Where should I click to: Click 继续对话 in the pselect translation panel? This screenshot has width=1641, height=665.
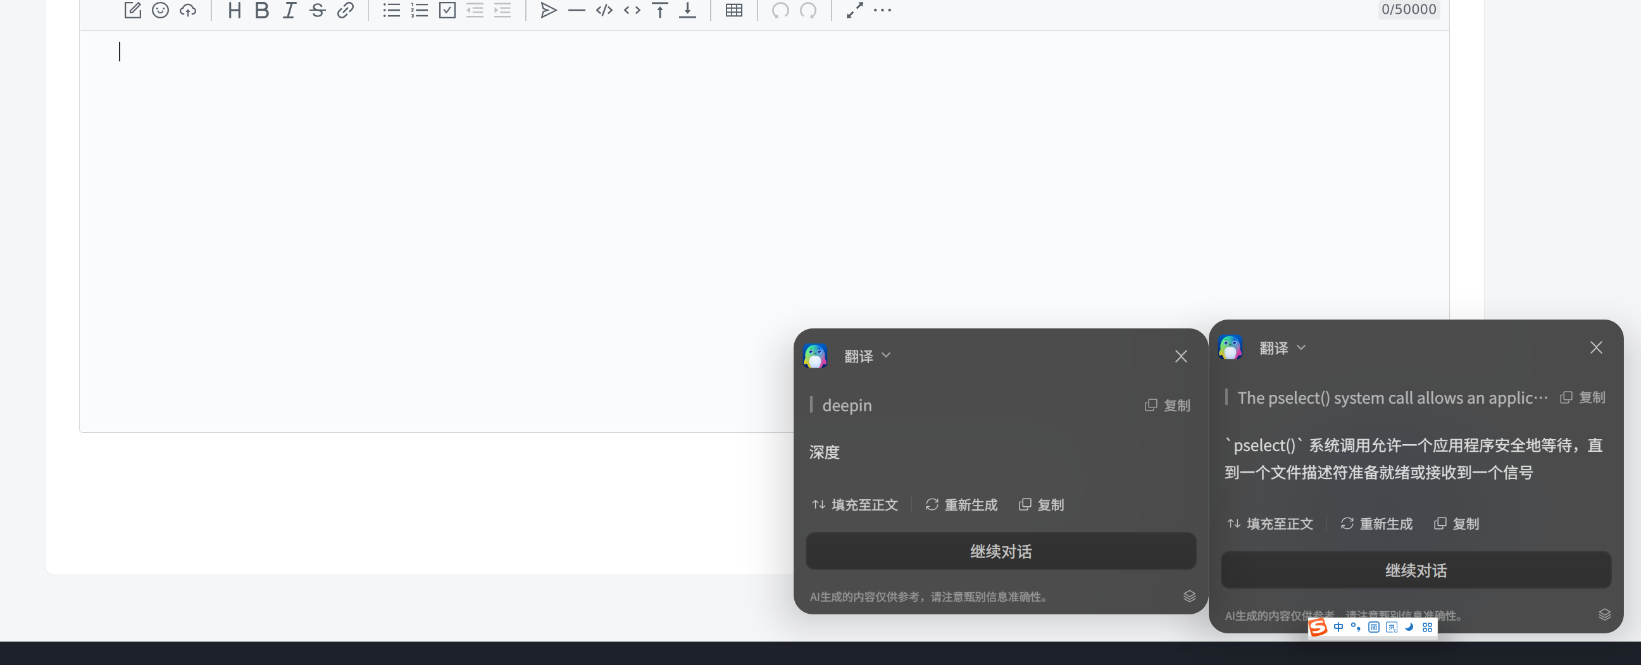(x=1416, y=570)
